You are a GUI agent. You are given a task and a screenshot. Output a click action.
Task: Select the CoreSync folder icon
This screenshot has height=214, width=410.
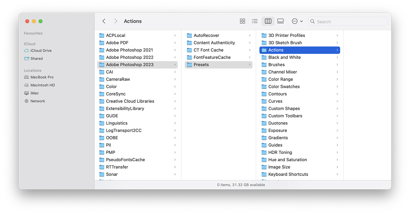tap(102, 94)
